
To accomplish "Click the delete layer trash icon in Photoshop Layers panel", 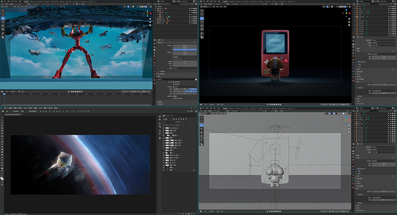I will [x=194, y=213].
